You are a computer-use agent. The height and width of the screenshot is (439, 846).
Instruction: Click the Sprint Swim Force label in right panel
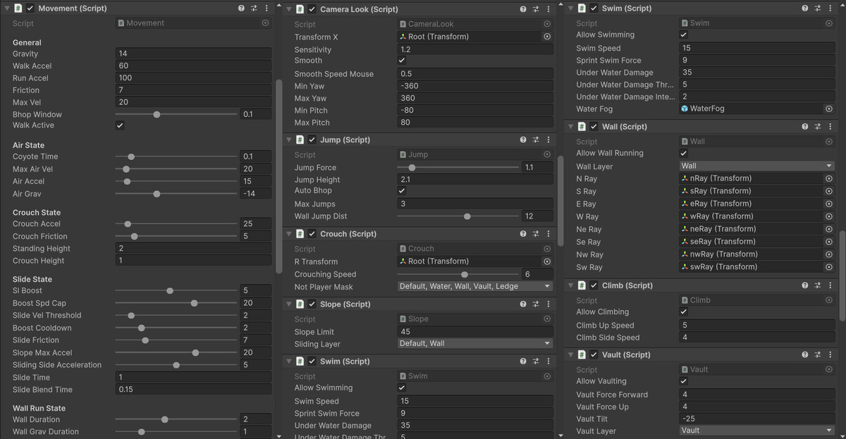[x=608, y=61]
